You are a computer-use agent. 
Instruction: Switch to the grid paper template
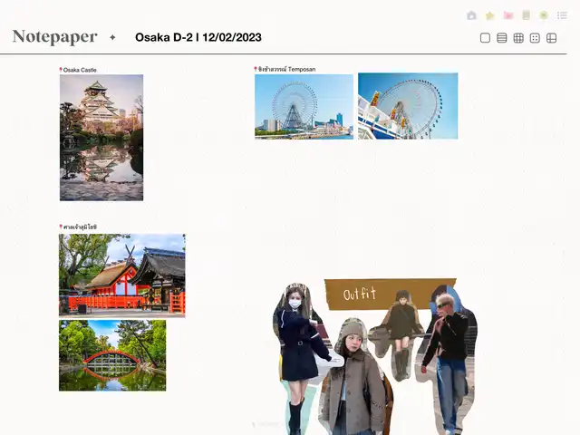click(518, 38)
